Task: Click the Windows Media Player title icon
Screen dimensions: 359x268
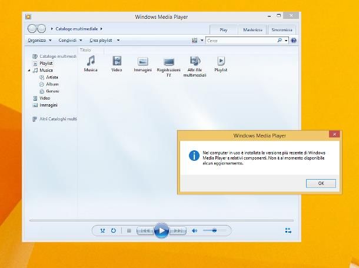Action: tap(28, 16)
